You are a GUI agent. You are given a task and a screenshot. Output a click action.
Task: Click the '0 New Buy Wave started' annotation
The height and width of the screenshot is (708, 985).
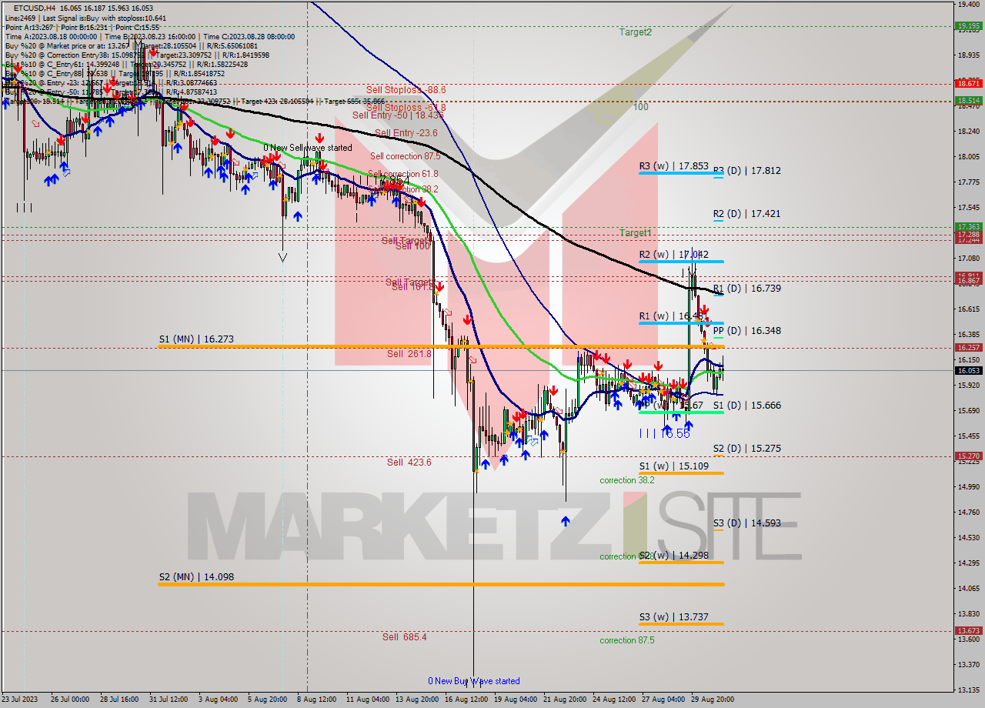click(474, 681)
